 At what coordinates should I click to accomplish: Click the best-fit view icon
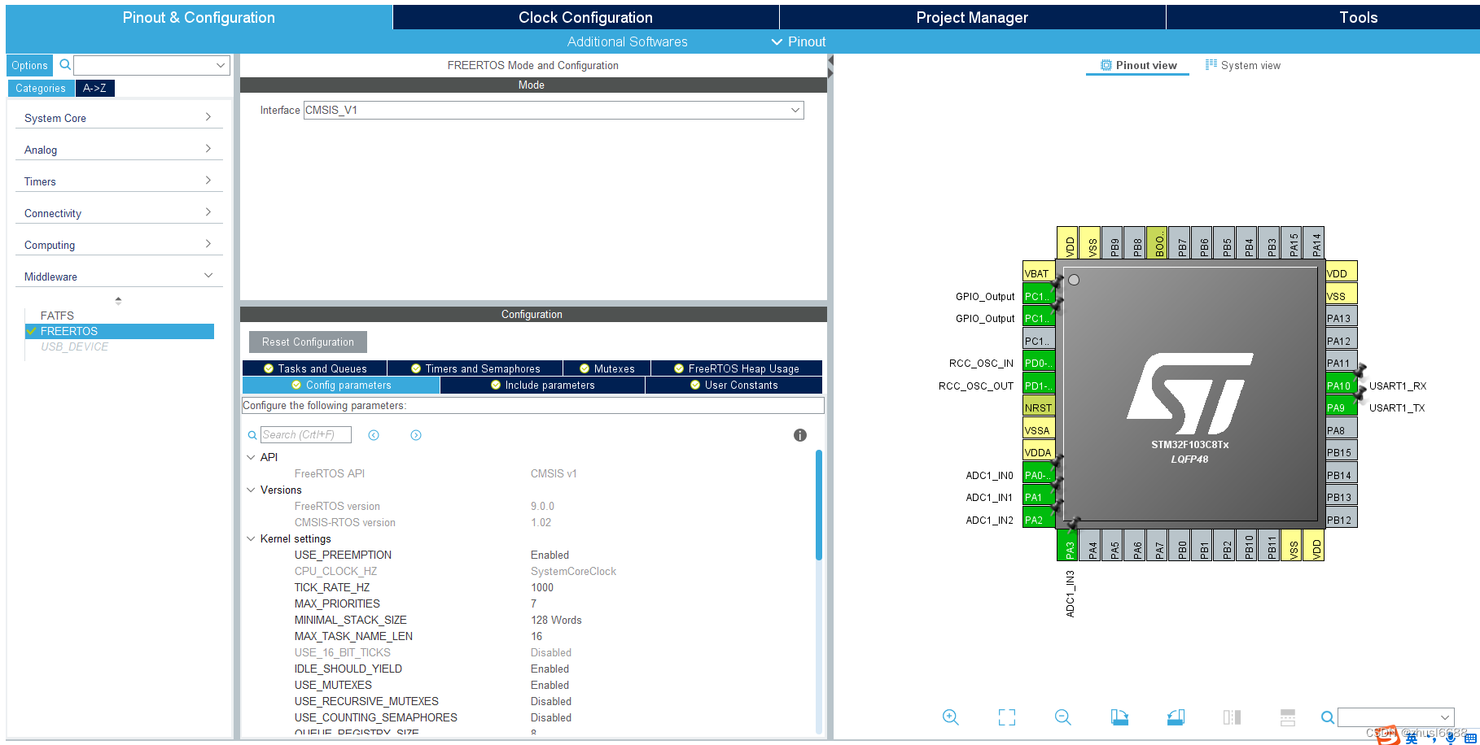[1006, 717]
